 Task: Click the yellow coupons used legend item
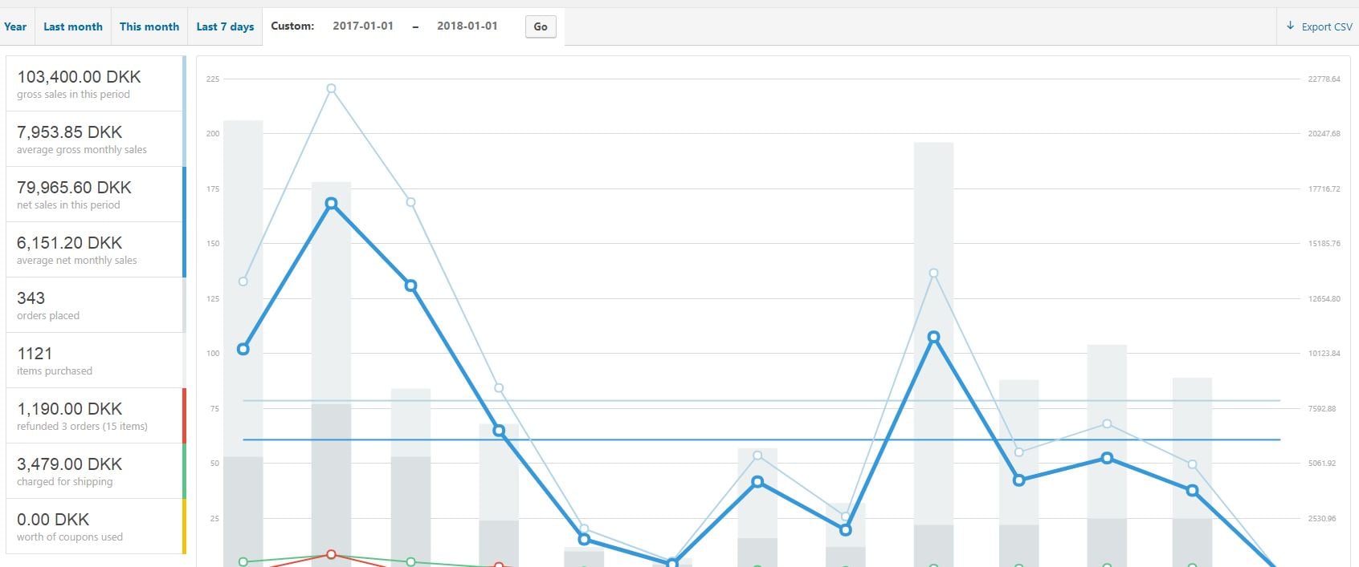click(x=95, y=526)
